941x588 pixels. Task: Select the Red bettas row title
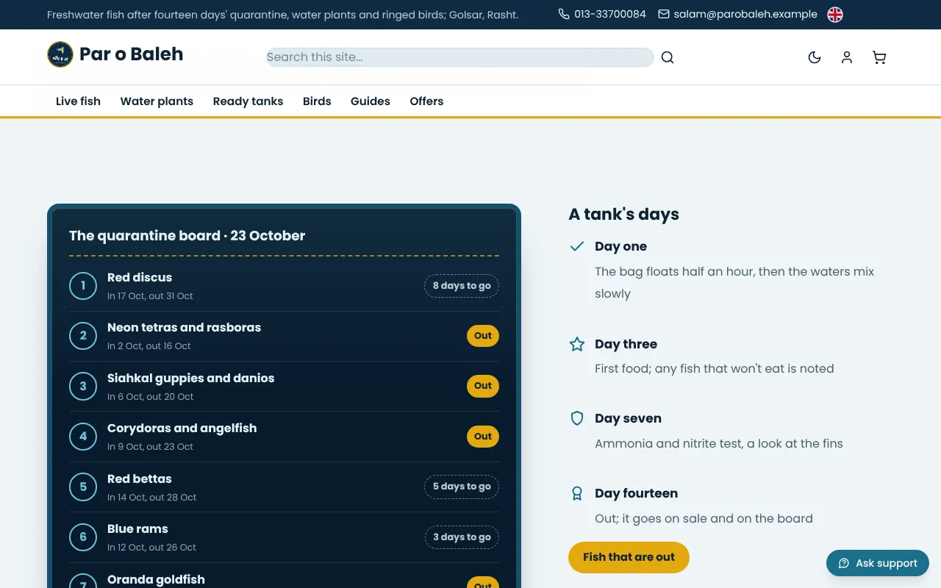[x=140, y=478]
